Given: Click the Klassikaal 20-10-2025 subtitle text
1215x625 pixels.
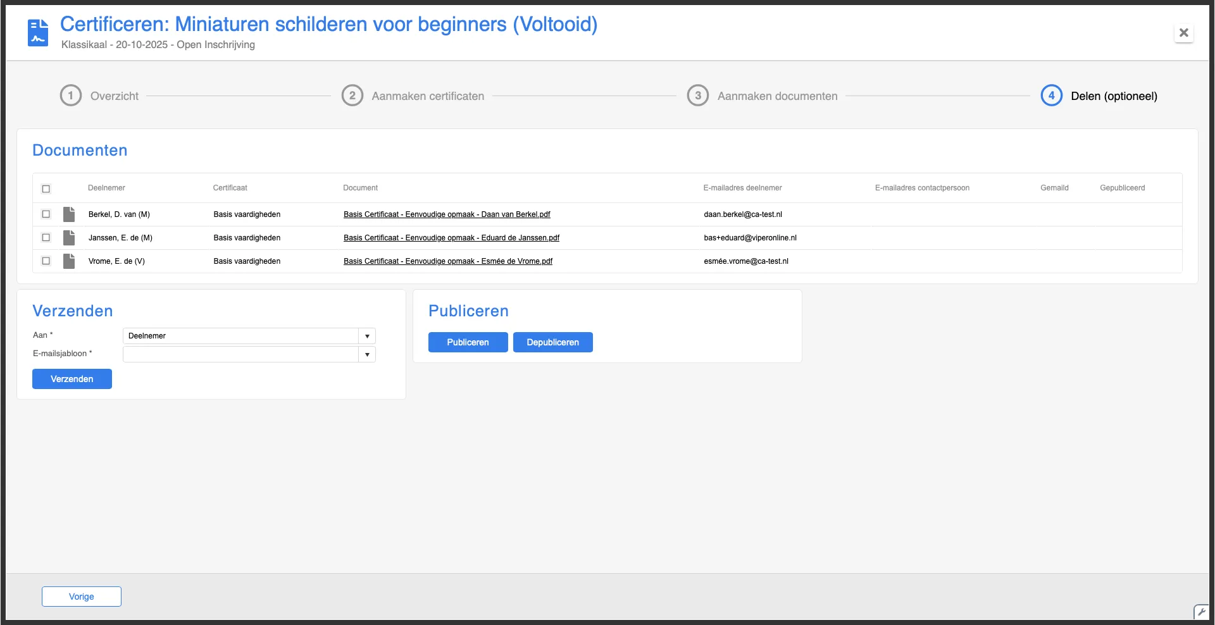Looking at the screenshot, I should click(x=158, y=45).
